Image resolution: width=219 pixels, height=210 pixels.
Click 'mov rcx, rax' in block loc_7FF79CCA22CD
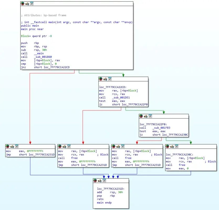[112, 94]
